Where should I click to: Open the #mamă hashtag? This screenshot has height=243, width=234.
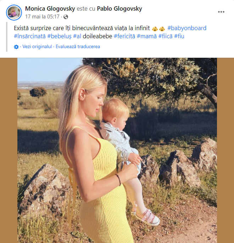pos(146,36)
